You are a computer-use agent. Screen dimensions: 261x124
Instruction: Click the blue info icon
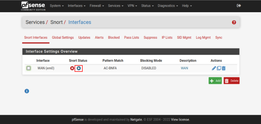click(27, 91)
